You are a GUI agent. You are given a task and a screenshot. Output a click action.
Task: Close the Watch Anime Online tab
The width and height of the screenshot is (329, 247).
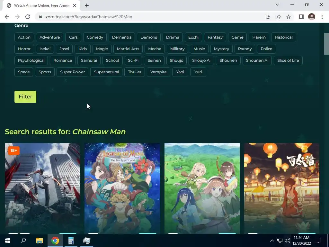[x=75, y=5]
